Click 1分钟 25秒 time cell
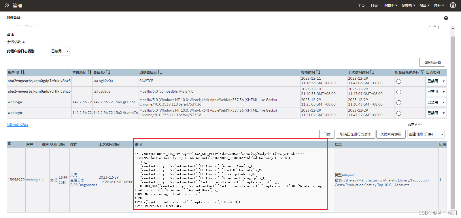This screenshot has height=218, width=461. (63, 180)
